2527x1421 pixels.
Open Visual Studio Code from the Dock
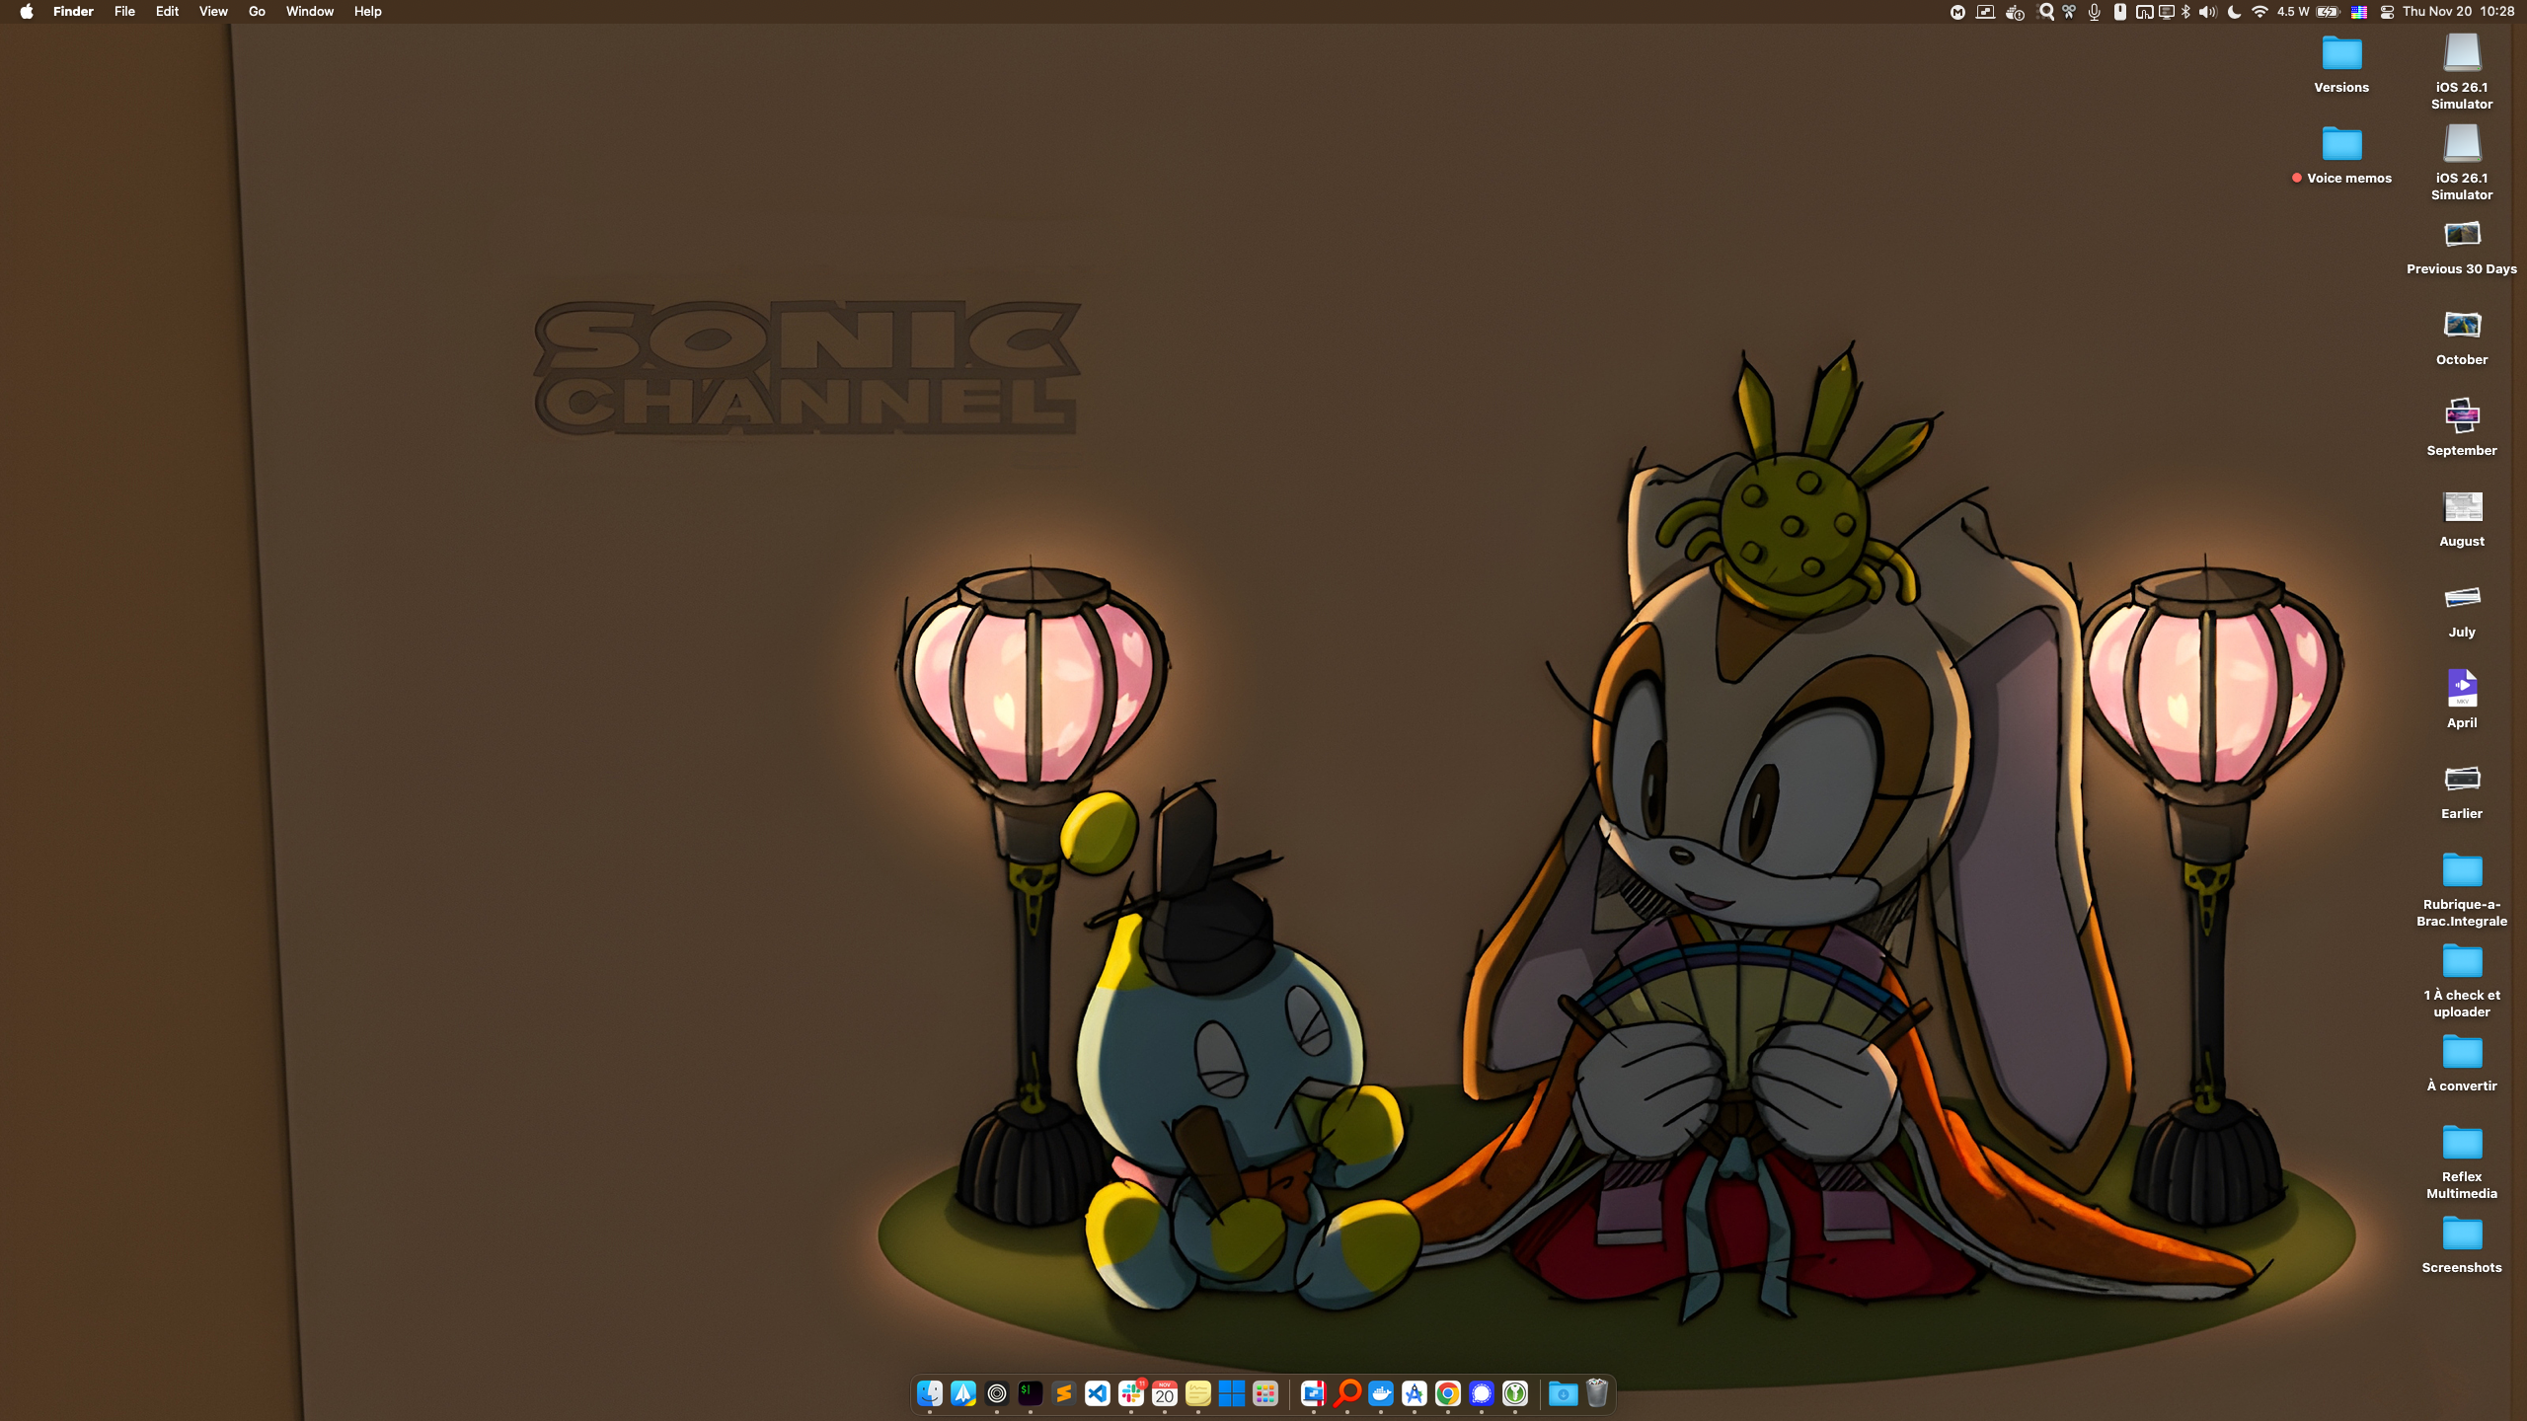pos(1097,1393)
